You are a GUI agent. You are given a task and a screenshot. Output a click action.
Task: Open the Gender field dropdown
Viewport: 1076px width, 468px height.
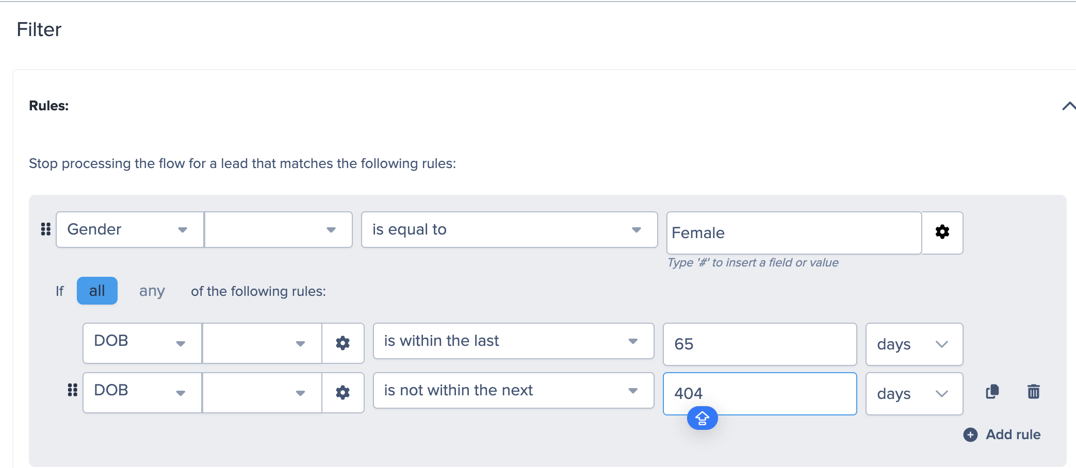pos(130,230)
